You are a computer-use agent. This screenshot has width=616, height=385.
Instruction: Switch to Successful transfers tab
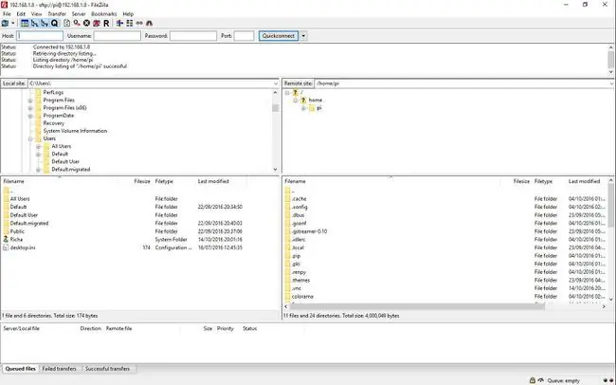pos(107,369)
